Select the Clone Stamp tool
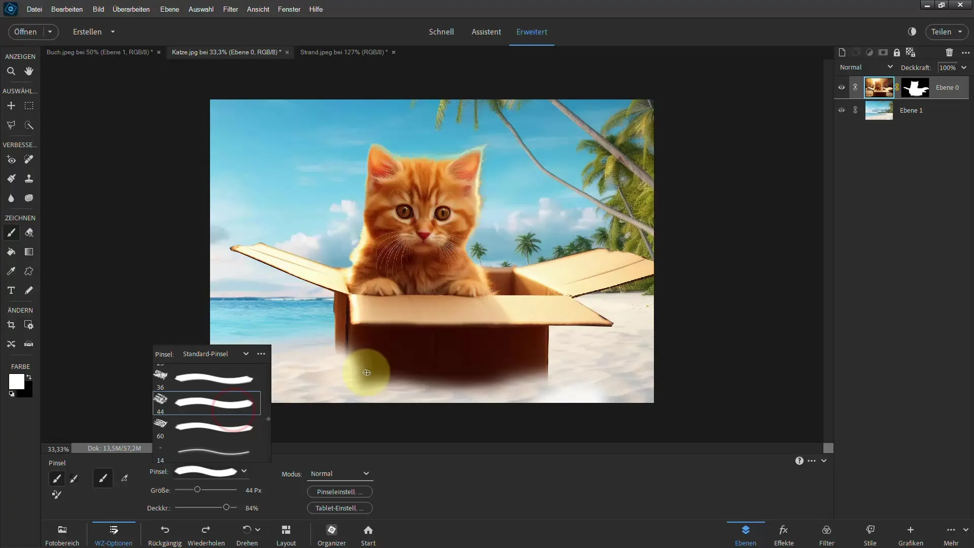This screenshot has width=974, height=548. (29, 178)
